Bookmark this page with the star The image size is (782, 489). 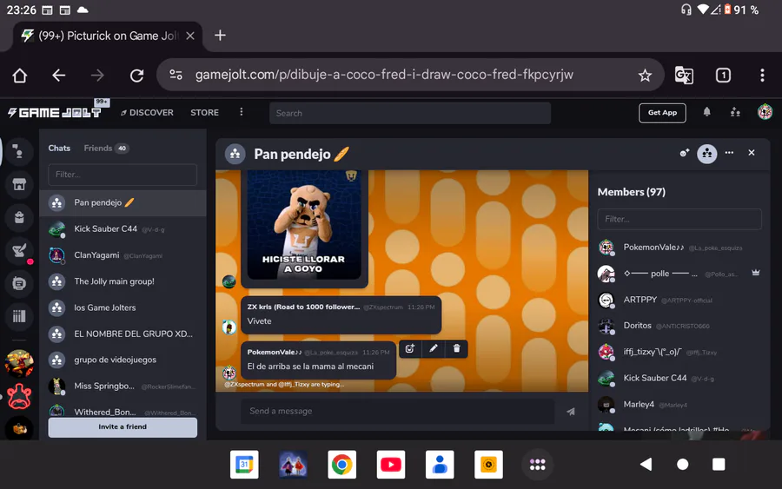coord(645,76)
